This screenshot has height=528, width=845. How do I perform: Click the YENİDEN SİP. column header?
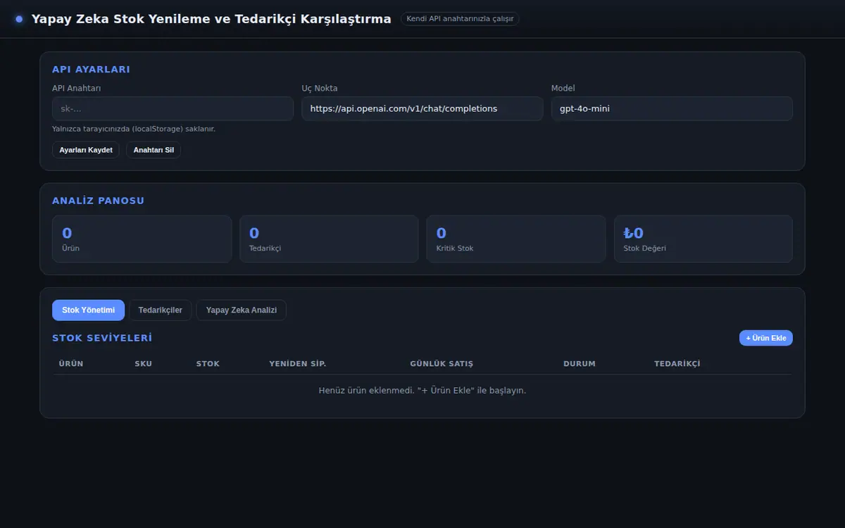pos(298,364)
